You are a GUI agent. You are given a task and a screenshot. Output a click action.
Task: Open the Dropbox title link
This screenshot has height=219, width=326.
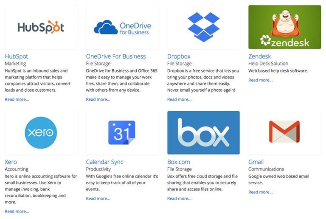179,56
